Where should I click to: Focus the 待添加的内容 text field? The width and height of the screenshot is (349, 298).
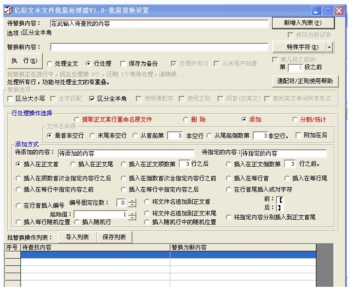pyautogui.click(x=126, y=153)
